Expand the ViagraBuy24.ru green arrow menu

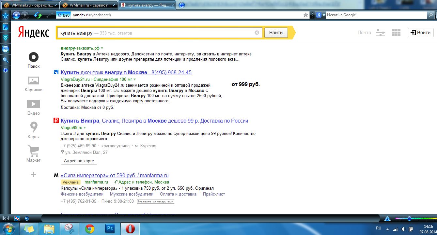click(x=134, y=80)
